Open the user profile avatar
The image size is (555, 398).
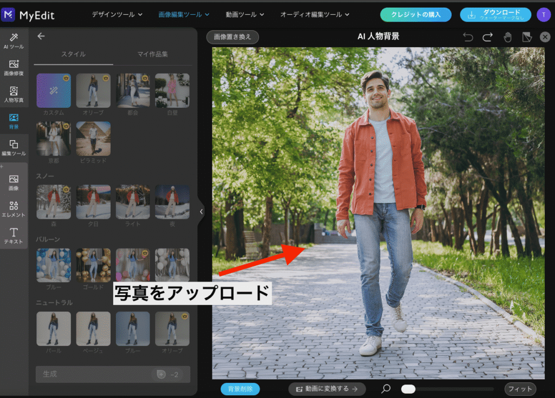543,15
